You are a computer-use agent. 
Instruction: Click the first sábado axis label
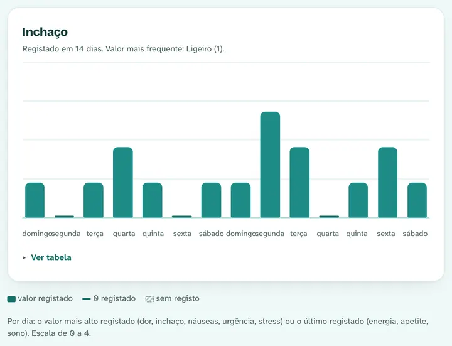pos(212,234)
